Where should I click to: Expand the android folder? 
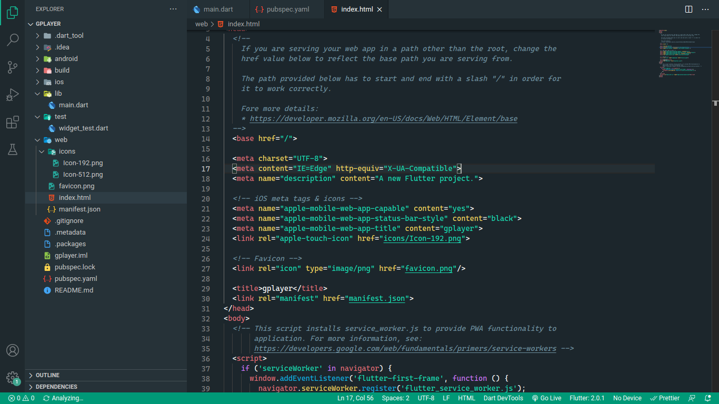pos(38,59)
